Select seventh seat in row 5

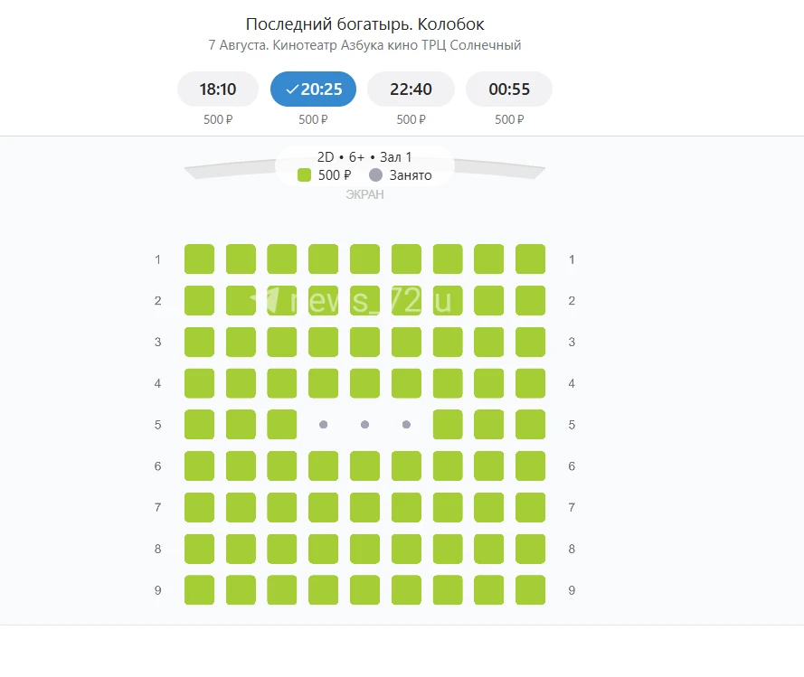(448, 424)
